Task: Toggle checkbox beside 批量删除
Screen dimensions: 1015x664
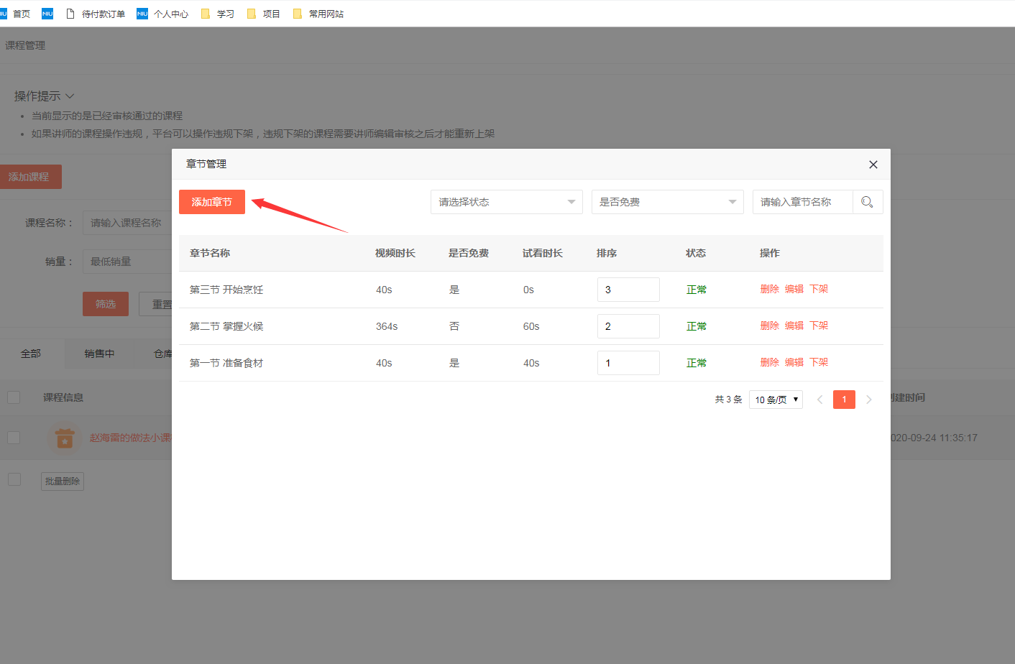Action: 14,479
